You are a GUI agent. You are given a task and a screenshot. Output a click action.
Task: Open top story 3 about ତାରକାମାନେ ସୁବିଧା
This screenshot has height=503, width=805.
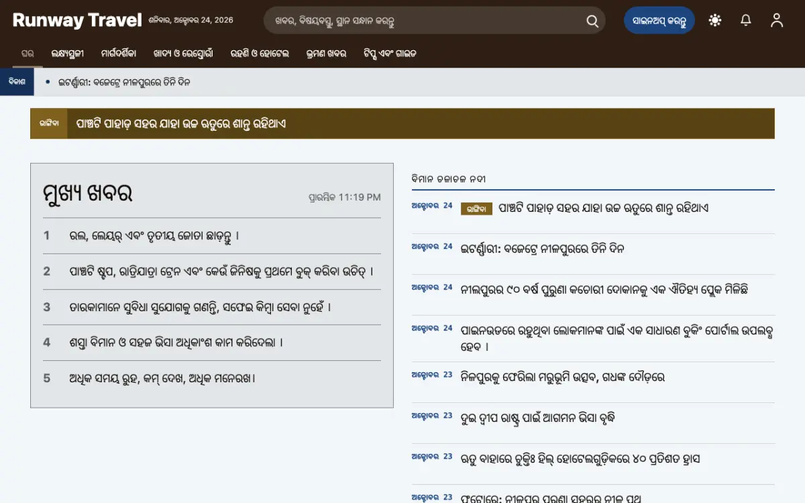tap(201, 307)
